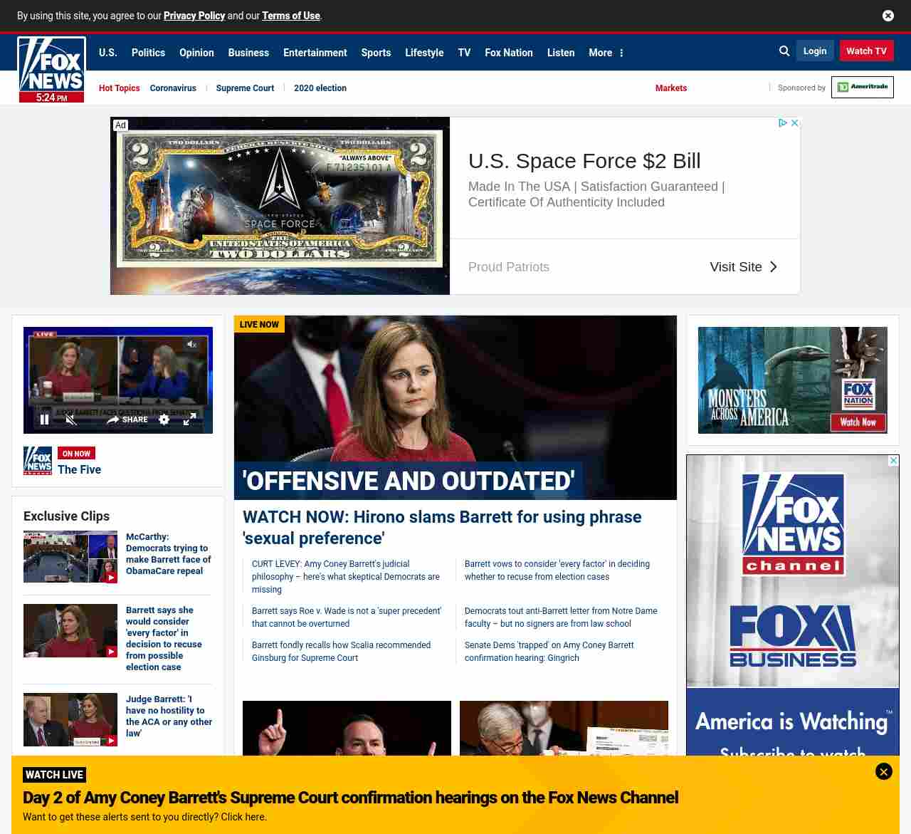Open the site search magnifier icon

coord(784,51)
